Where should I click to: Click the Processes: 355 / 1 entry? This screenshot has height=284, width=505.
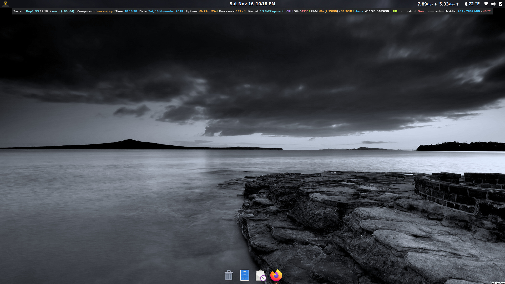coord(232,11)
